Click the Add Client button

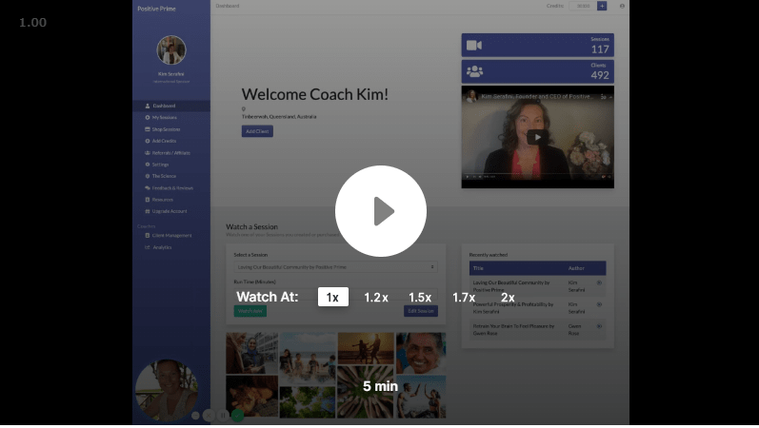coord(257,131)
